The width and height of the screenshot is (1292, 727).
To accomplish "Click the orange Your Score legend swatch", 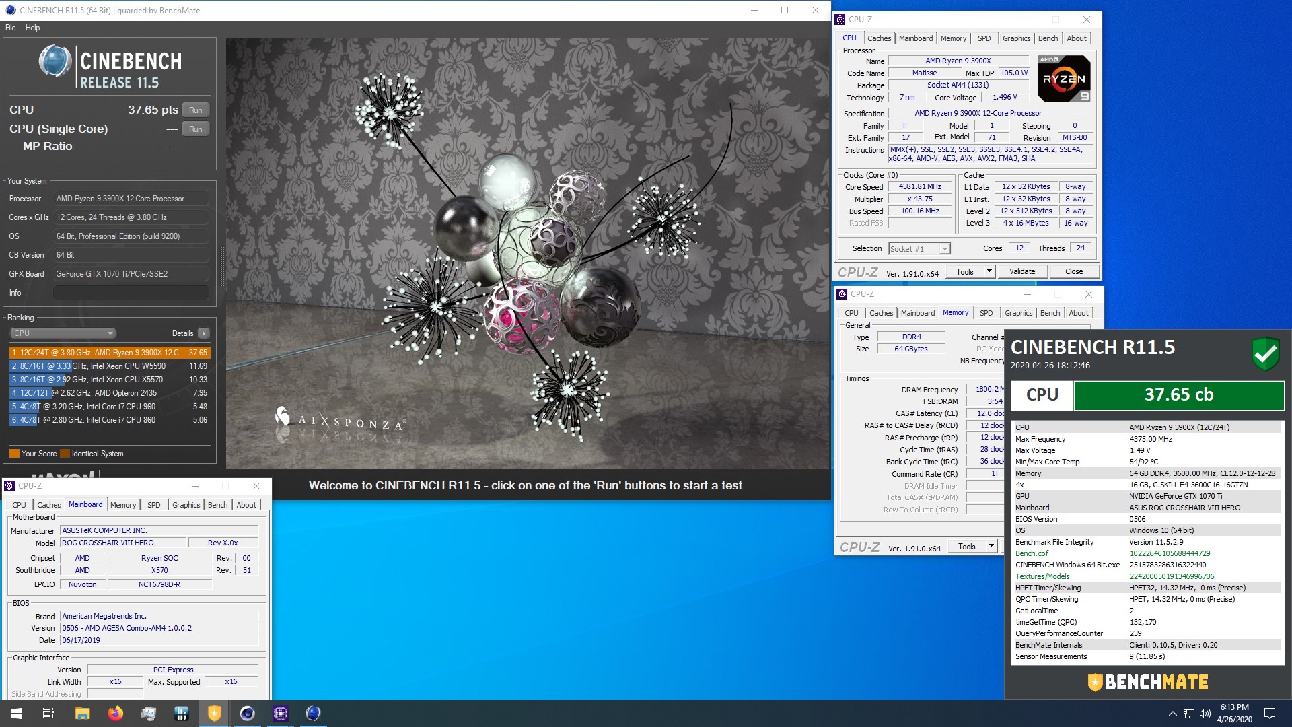I will pos(14,454).
